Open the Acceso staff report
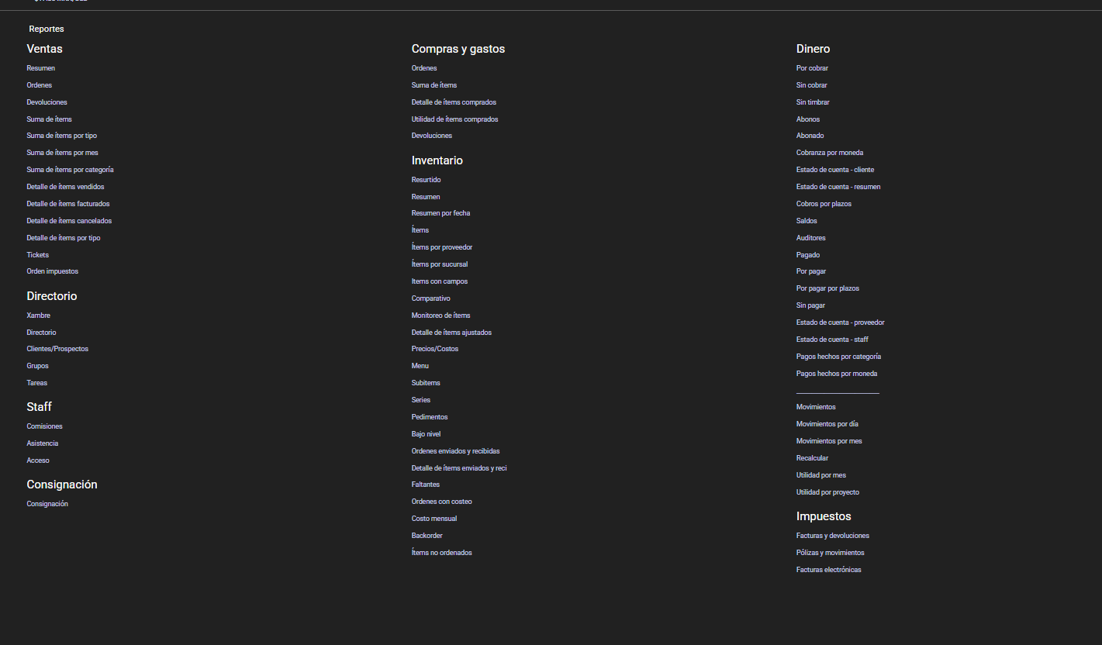1102x645 pixels. (x=38, y=460)
